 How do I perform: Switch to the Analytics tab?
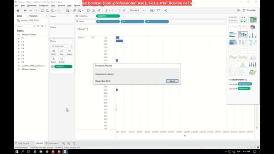coord(33,16)
